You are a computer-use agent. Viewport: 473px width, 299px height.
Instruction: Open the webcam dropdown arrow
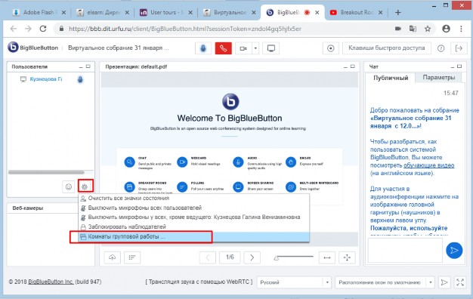255,48
